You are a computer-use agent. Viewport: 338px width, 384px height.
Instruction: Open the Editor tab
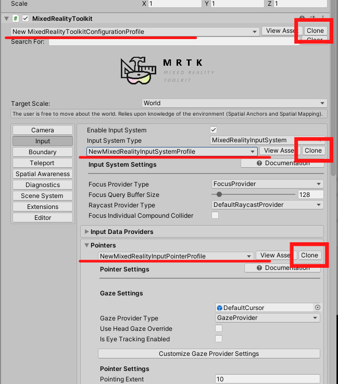[x=43, y=218]
